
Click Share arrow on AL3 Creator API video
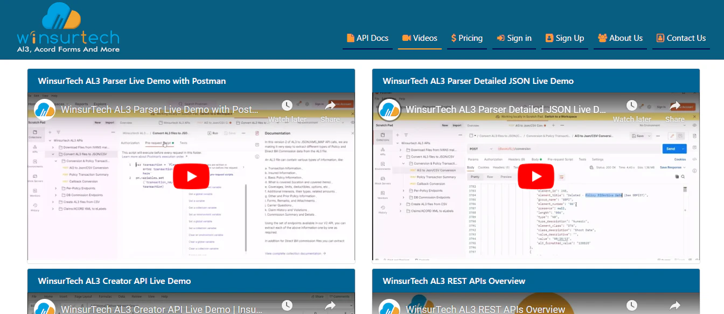click(330, 306)
